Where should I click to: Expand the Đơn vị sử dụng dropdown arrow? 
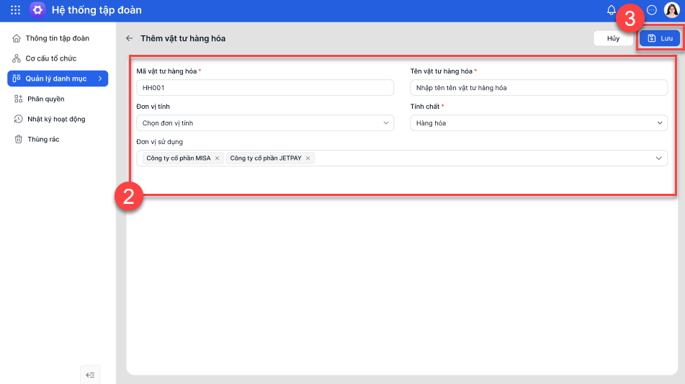pyautogui.click(x=658, y=158)
